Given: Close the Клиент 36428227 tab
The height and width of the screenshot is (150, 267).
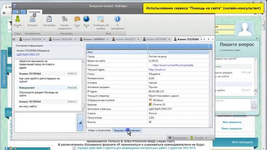Looking at the screenshot, I should tap(138, 40).
